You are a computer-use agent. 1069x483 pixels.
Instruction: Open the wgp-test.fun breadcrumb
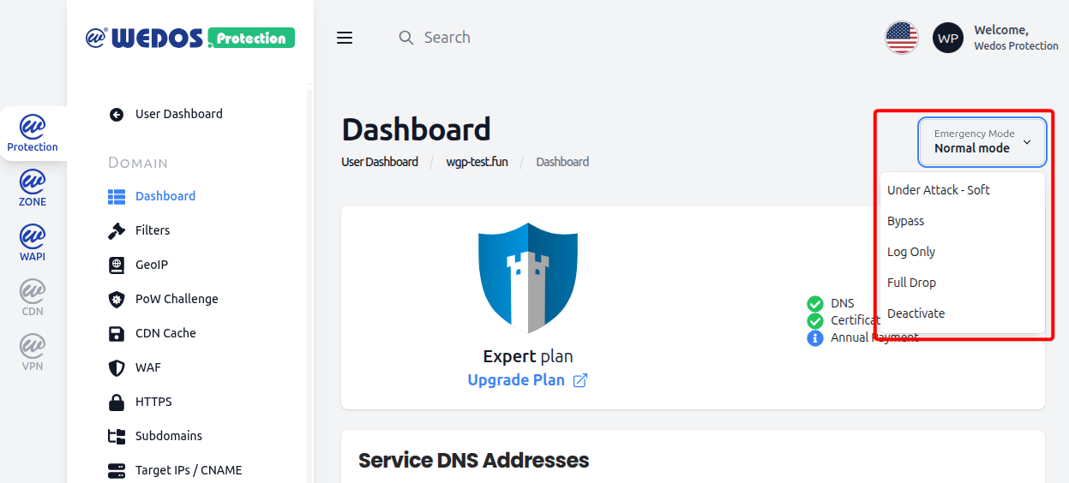[477, 162]
